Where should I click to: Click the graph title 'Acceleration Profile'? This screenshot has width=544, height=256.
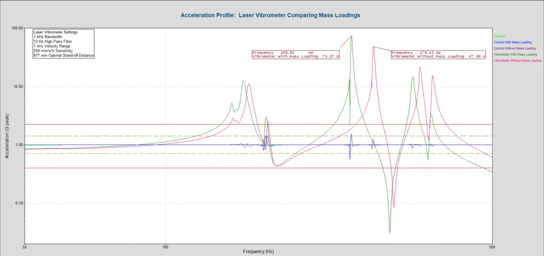tap(270, 15)
